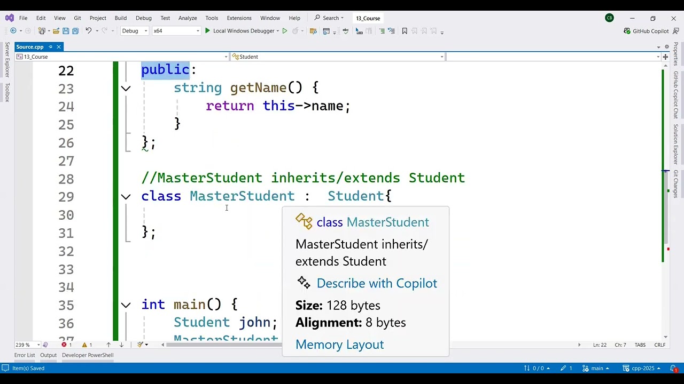Click the Search box in the title bar
The height and width of the screenshot is (384, 684).
(329, 18)
